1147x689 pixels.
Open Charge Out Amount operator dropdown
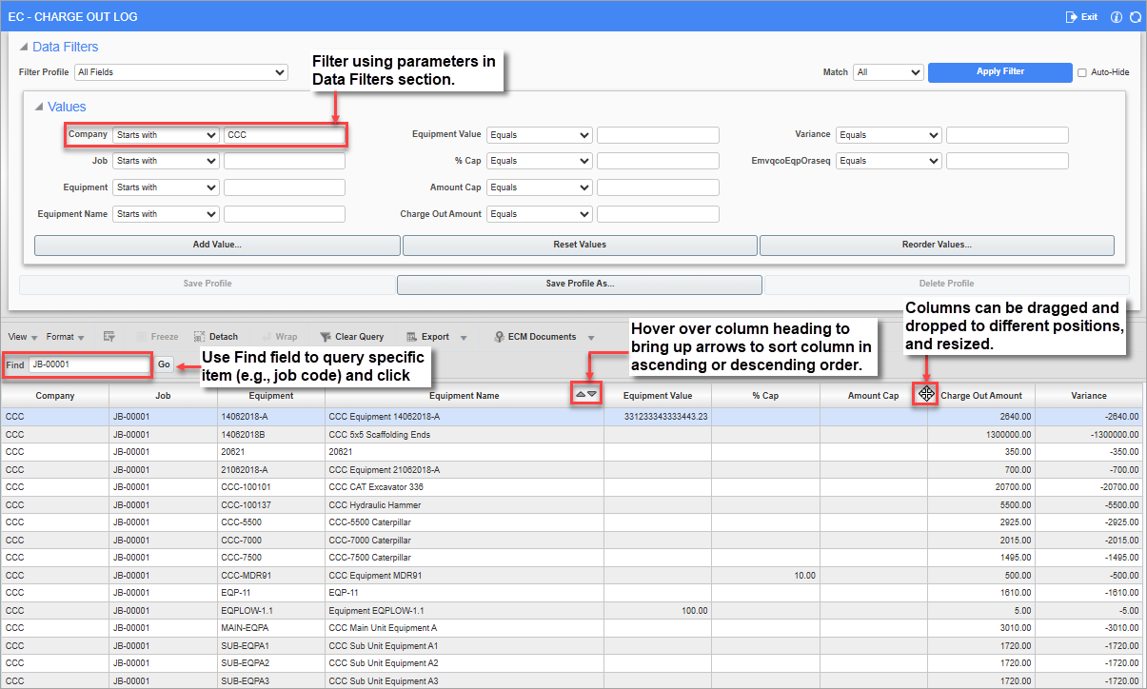tap(540, 214)
